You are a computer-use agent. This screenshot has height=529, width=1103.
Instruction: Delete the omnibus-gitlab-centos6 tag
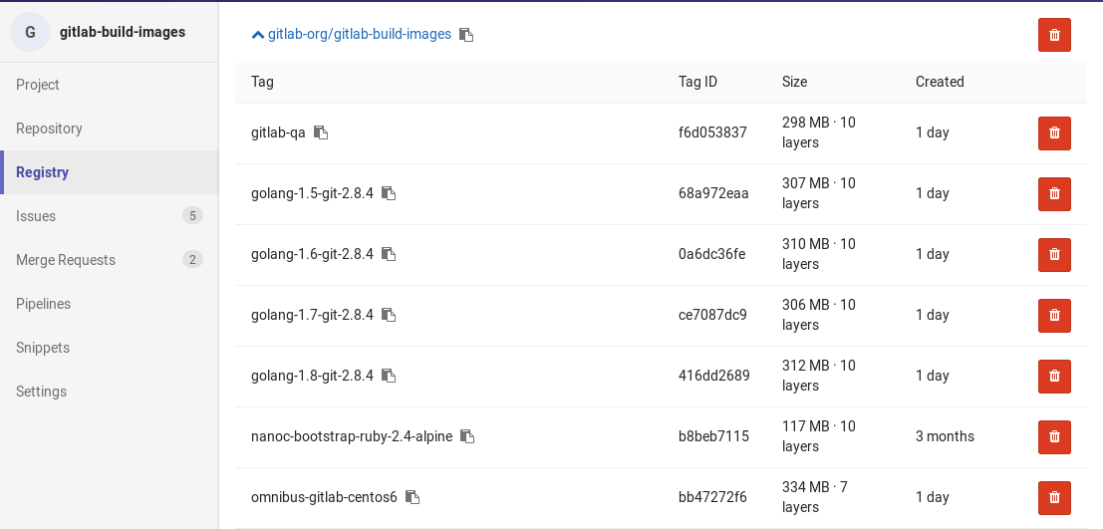tap(1054, 498)
